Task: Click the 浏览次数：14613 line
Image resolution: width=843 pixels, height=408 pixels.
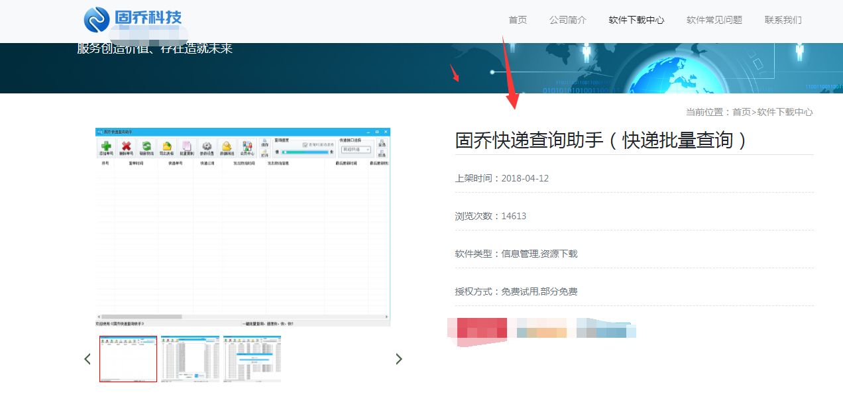Action: [x=490, y=216]
